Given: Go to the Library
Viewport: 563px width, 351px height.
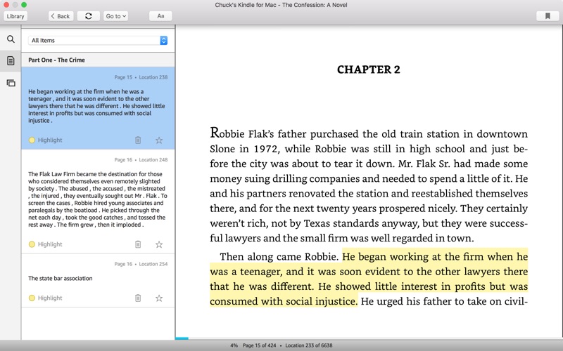Looking at the screenshot, I should (15, 16).
